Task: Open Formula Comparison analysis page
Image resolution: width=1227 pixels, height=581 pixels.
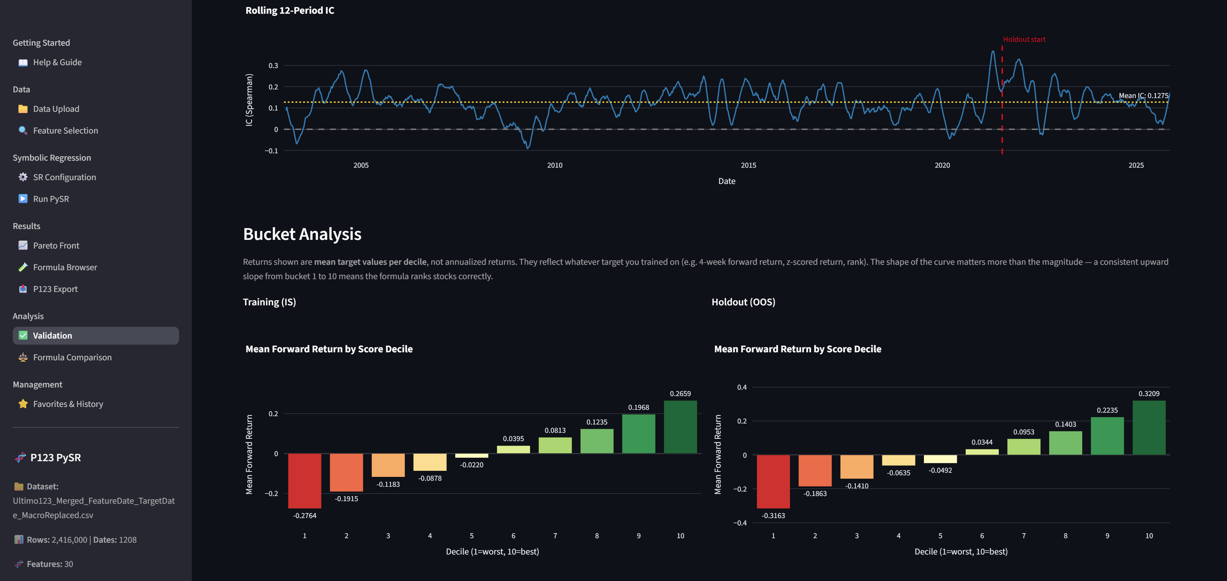Action: [72, 357]
